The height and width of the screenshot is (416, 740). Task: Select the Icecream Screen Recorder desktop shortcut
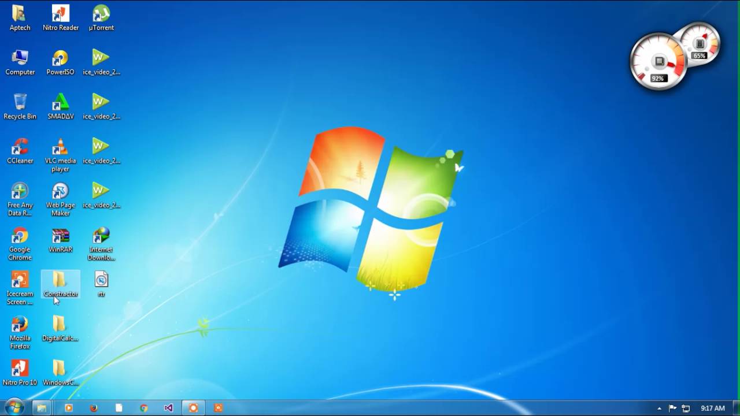pos(20,288)
